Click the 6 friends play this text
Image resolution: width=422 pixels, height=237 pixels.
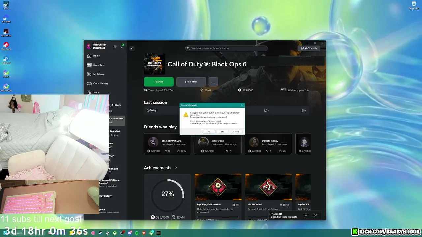point(298,90)
